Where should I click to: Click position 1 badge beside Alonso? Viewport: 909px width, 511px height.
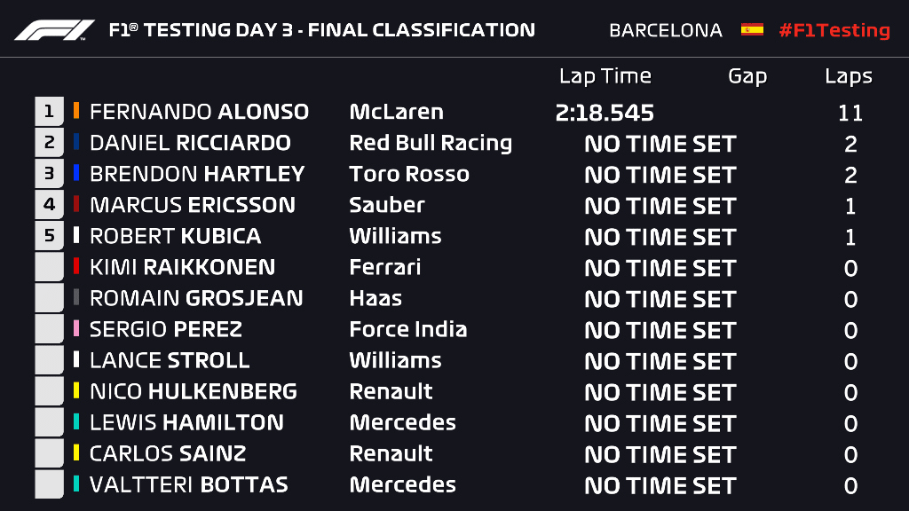pos(49,112)
